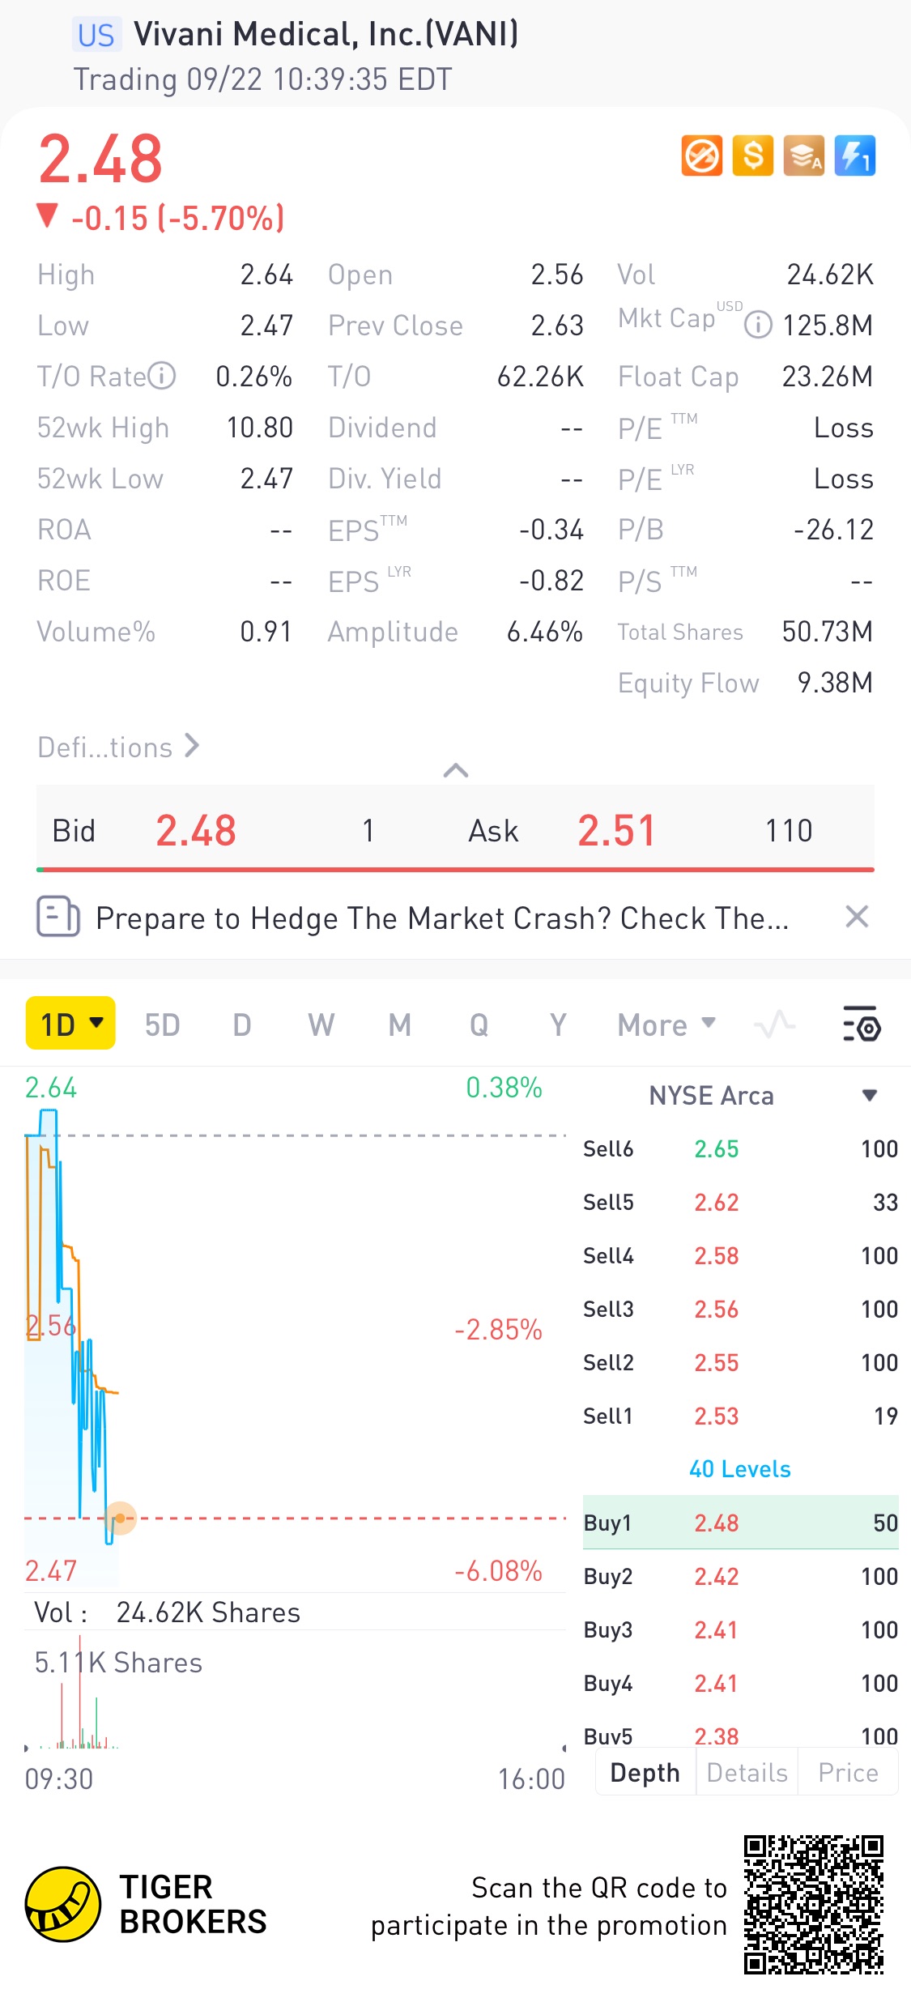The width and height of the screenshot is (911, 2002).
Task: Tap the chart comparison waveform icon
Action: [774, 1024]
